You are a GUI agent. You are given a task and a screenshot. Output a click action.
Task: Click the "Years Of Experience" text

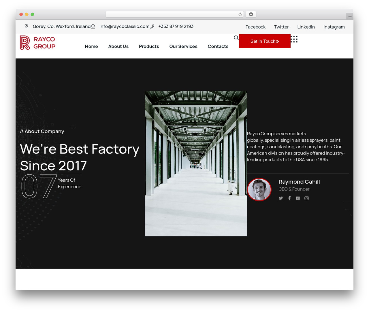pos(69,183)
